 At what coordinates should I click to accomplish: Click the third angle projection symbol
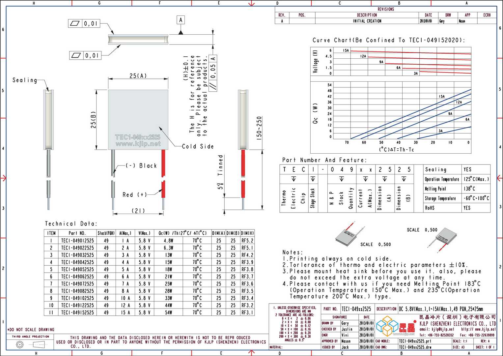coord(30,345)
